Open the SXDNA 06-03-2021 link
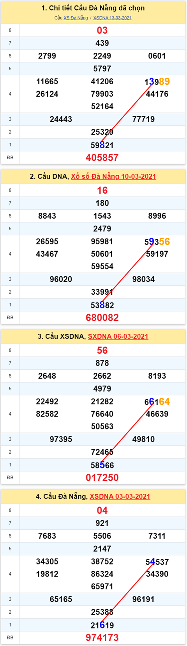This screenshot has height=646, width=187. (x=118, y=336)
